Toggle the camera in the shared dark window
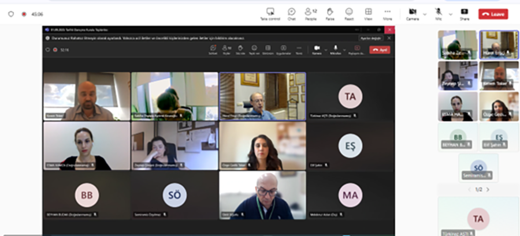Image resolution: width=520 pixels, height=236 pixels. (317, 50)
